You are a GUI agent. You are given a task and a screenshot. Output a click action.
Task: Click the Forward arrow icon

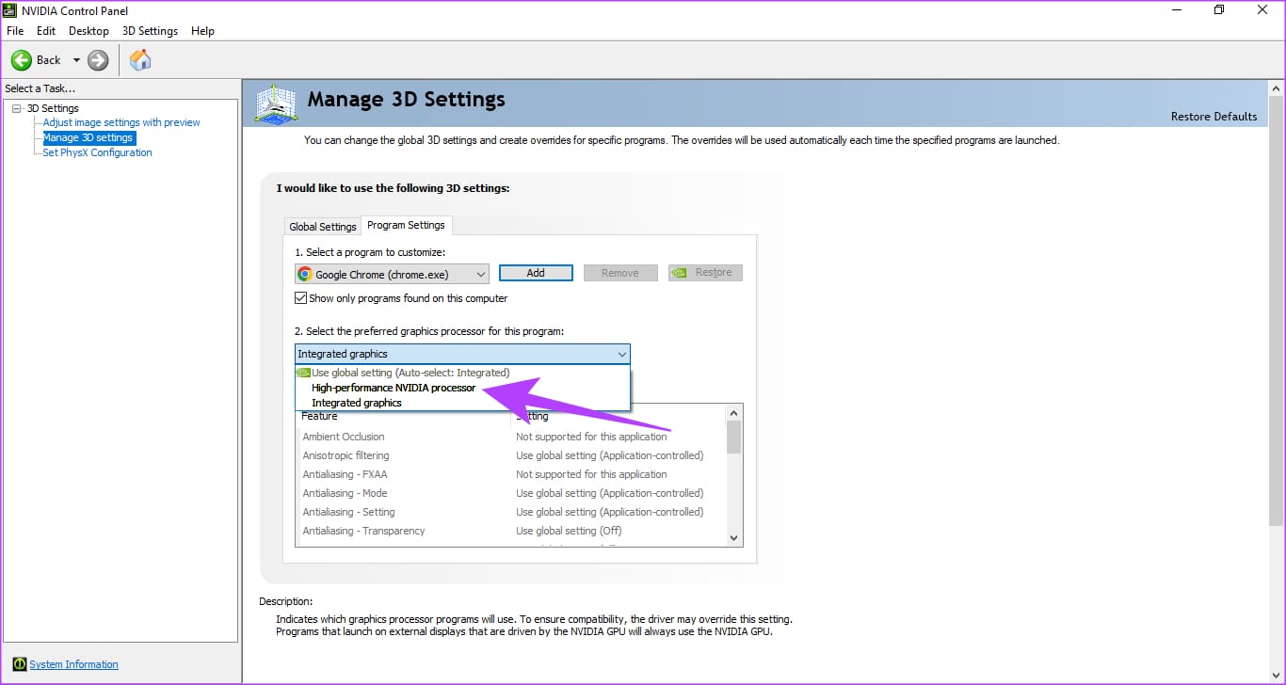tap(98, 60)
